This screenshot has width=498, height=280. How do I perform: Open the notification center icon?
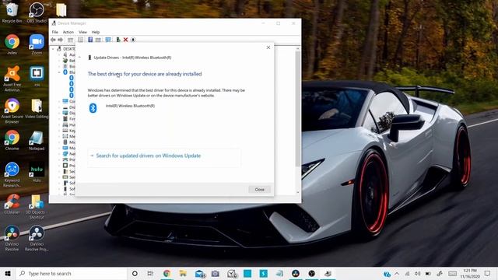coord(488,273)
